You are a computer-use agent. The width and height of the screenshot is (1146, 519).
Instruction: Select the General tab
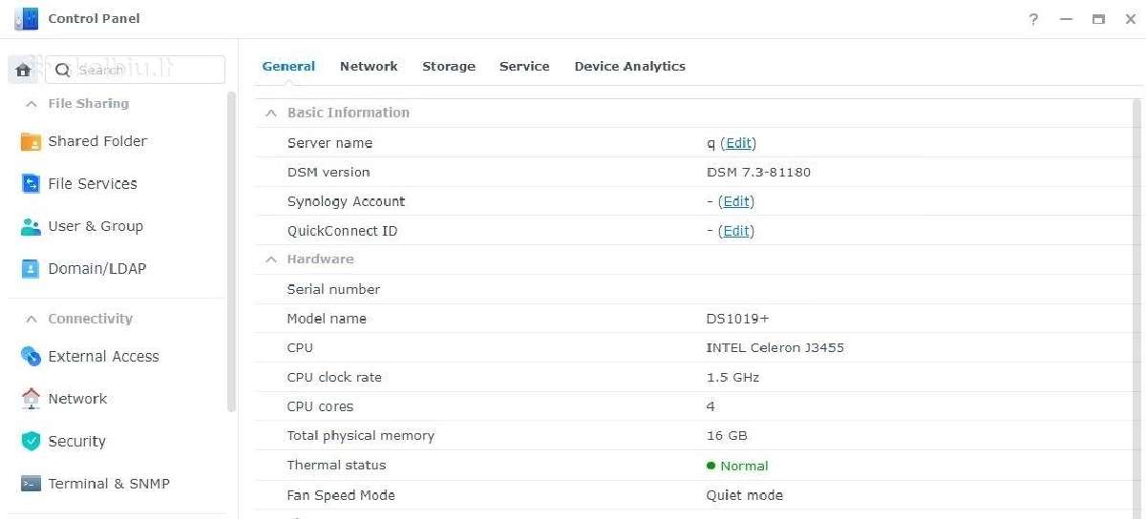288,66
